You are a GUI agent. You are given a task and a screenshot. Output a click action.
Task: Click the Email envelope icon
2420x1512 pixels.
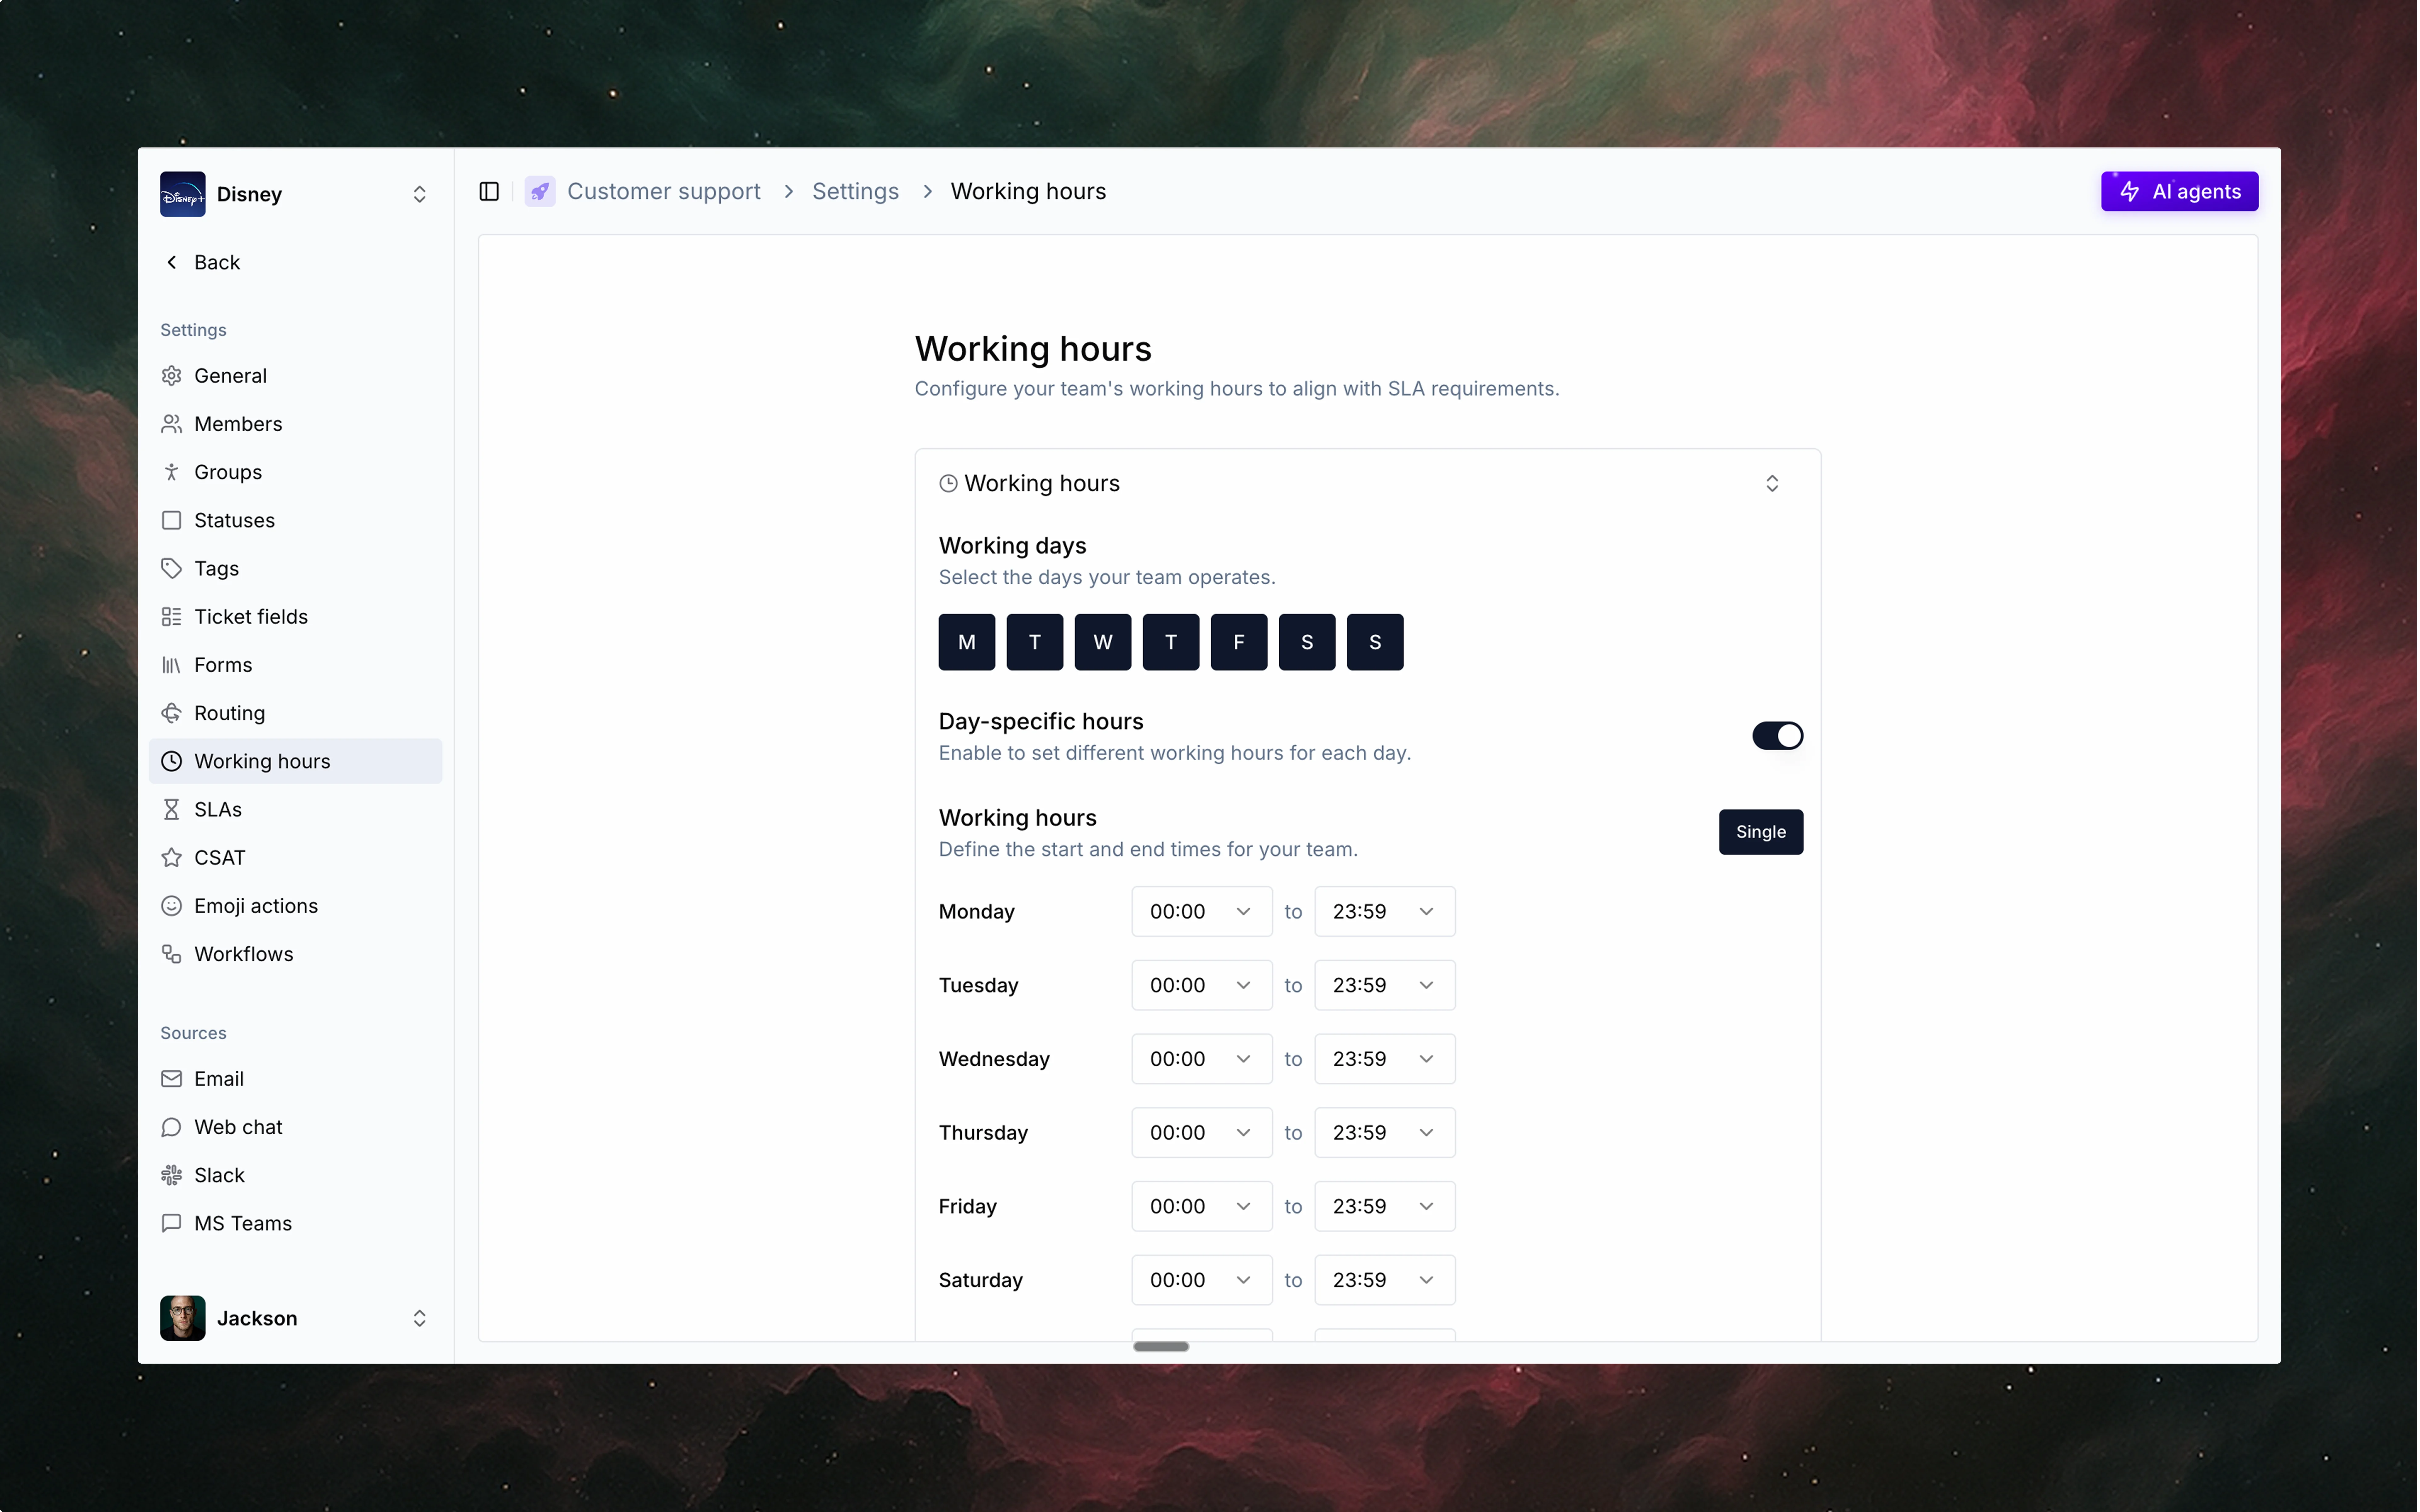click(x=172, y=1079)
